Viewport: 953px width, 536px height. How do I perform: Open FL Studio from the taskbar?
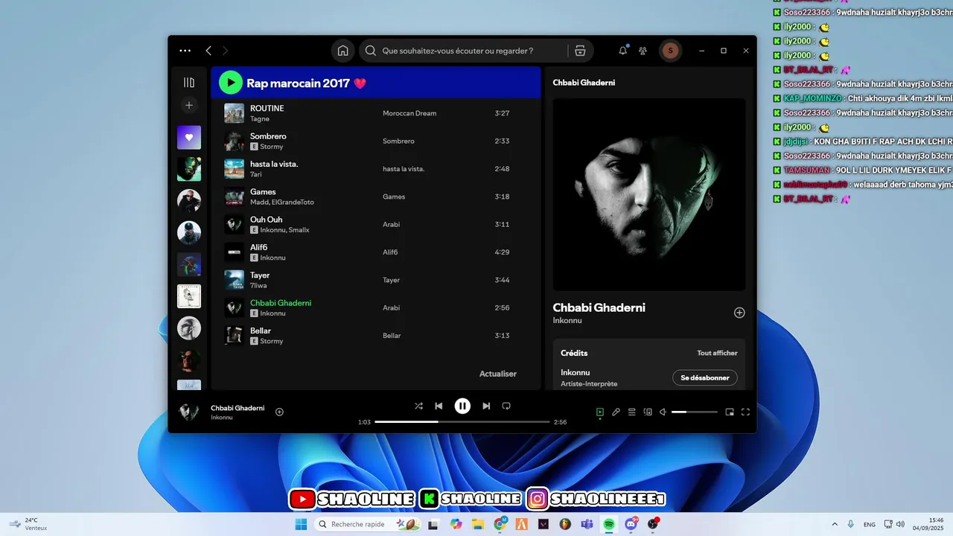(565, 524)
